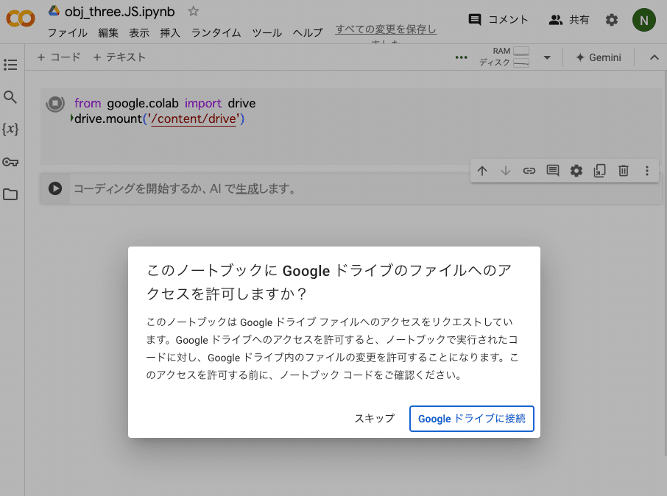Image resolution: width=667 pixels, height=496 pixels.
Task: Run the empty second code cell
Action: click(x=55, y=188)
